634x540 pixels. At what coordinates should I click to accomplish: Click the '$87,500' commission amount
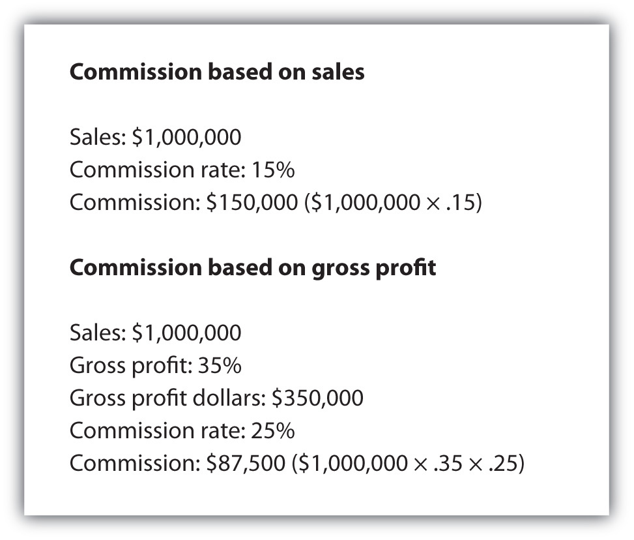click(245, 464)
